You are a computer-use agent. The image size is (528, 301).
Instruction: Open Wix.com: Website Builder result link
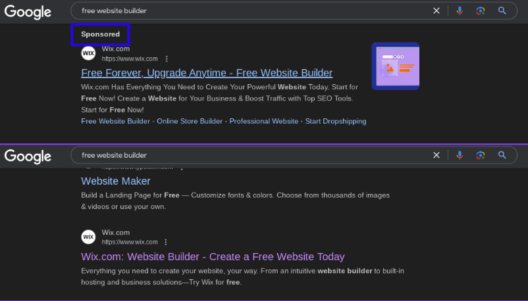(213, 256)
